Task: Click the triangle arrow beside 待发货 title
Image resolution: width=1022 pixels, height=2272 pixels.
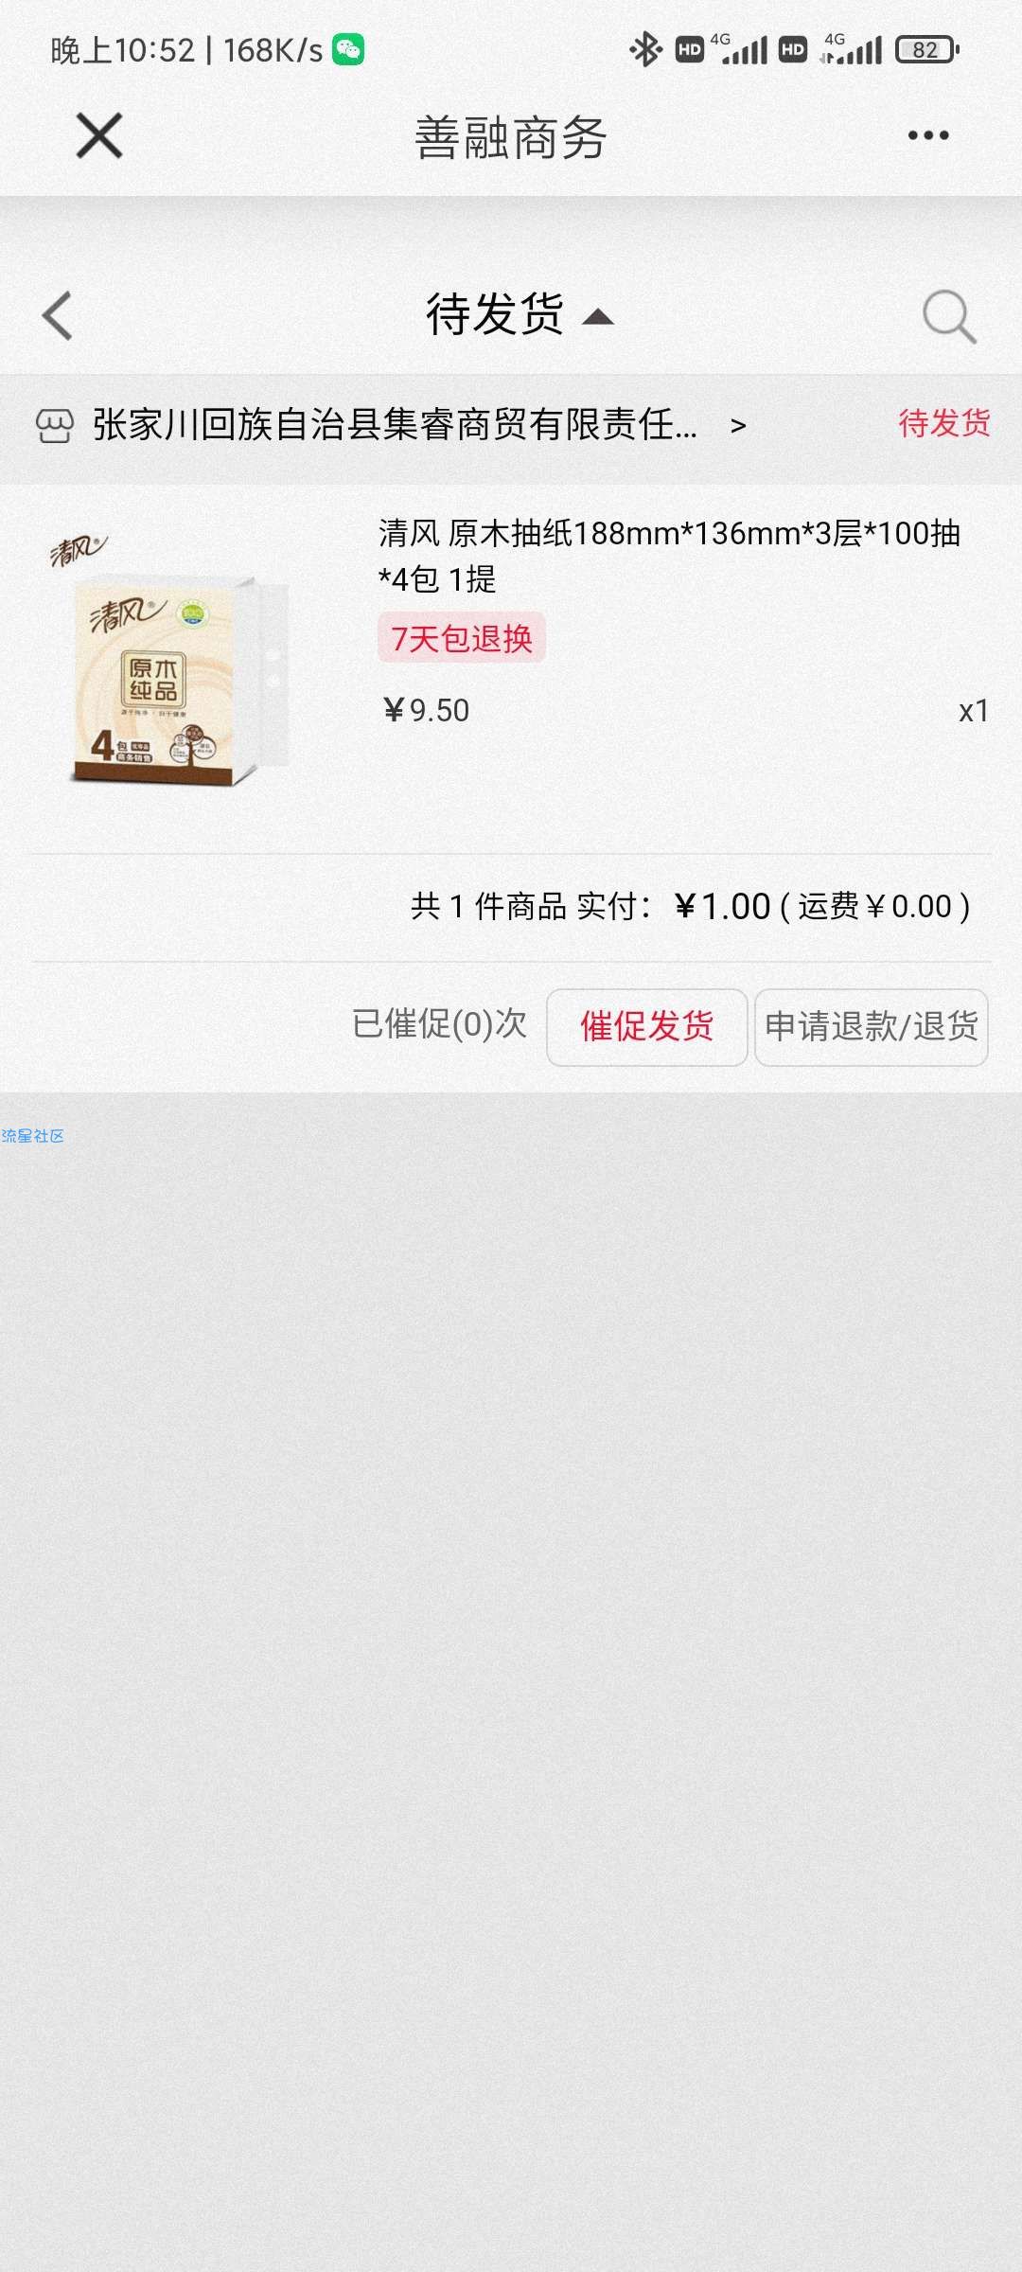Action: pos(597,317)
